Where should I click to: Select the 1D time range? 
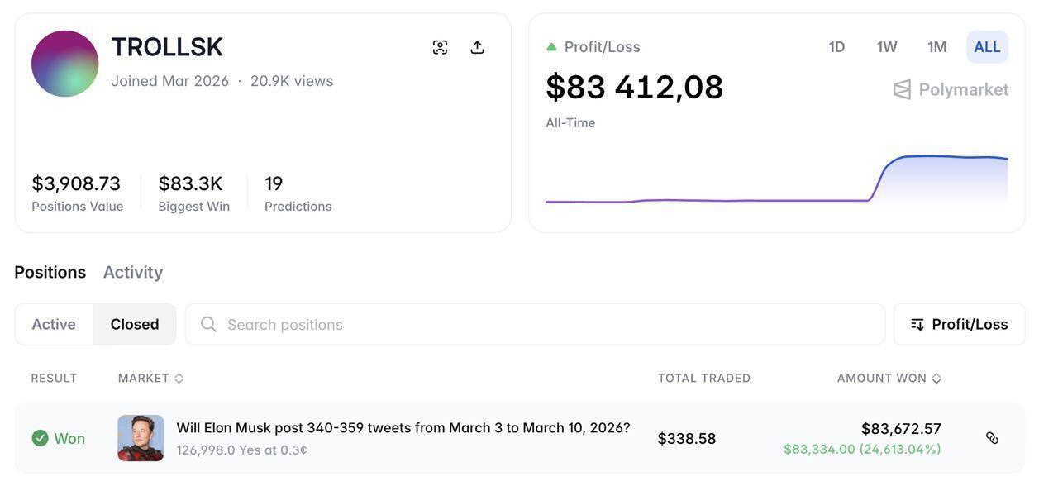[x=836, y=47]
